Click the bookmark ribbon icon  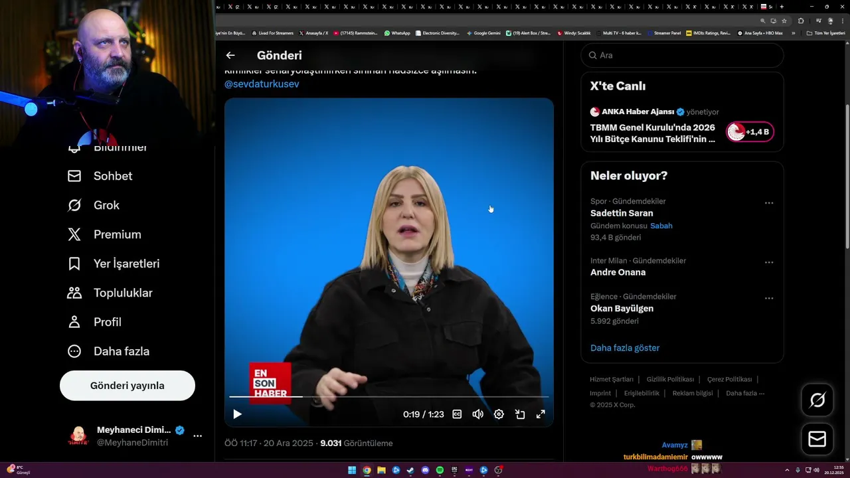[74, 264]
